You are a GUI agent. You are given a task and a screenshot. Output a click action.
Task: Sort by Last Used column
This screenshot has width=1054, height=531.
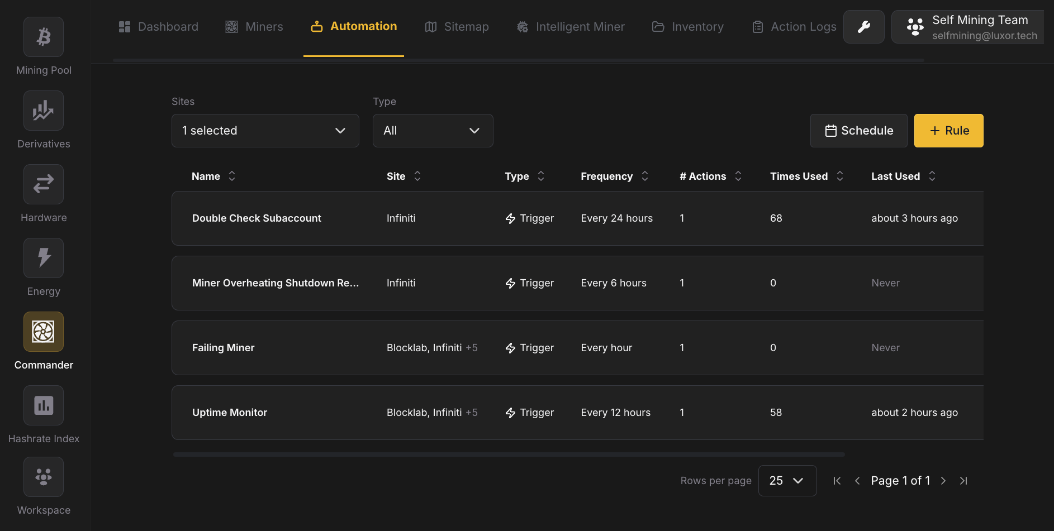click(932, 176)
